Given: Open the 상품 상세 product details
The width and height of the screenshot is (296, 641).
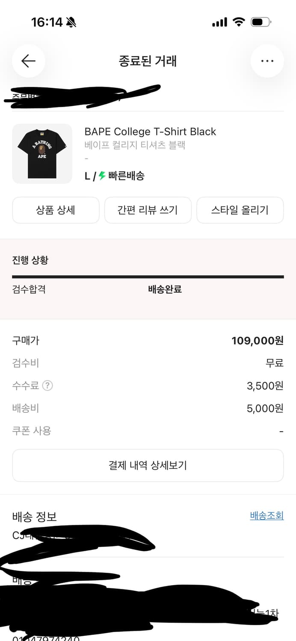Looking at the screenshot, I should [x=56, y=210].
